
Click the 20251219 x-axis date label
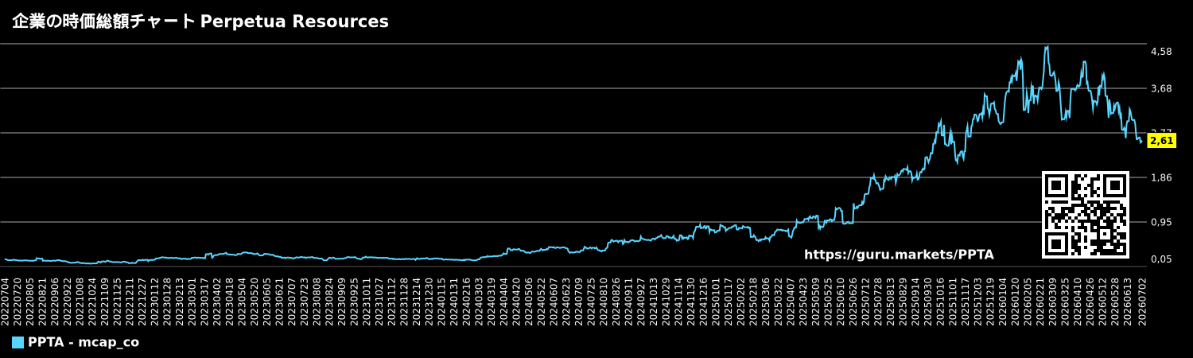[990, 301]
